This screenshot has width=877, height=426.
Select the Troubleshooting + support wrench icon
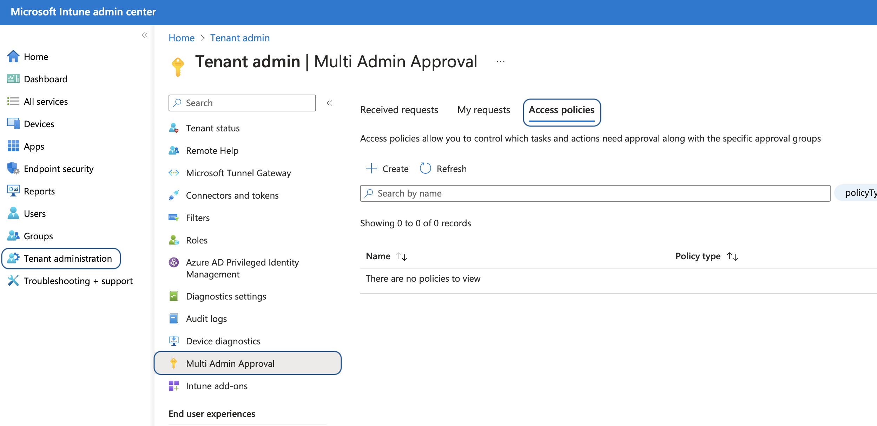(x=13, y=281)
